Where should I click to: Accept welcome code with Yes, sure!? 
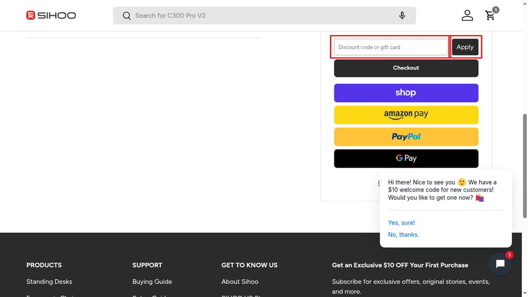[x=402, y=223]
